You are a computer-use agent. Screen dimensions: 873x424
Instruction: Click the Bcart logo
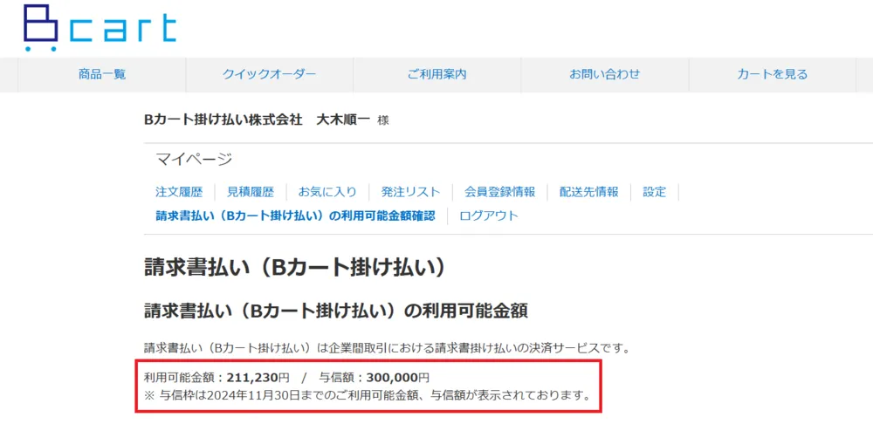100,28
